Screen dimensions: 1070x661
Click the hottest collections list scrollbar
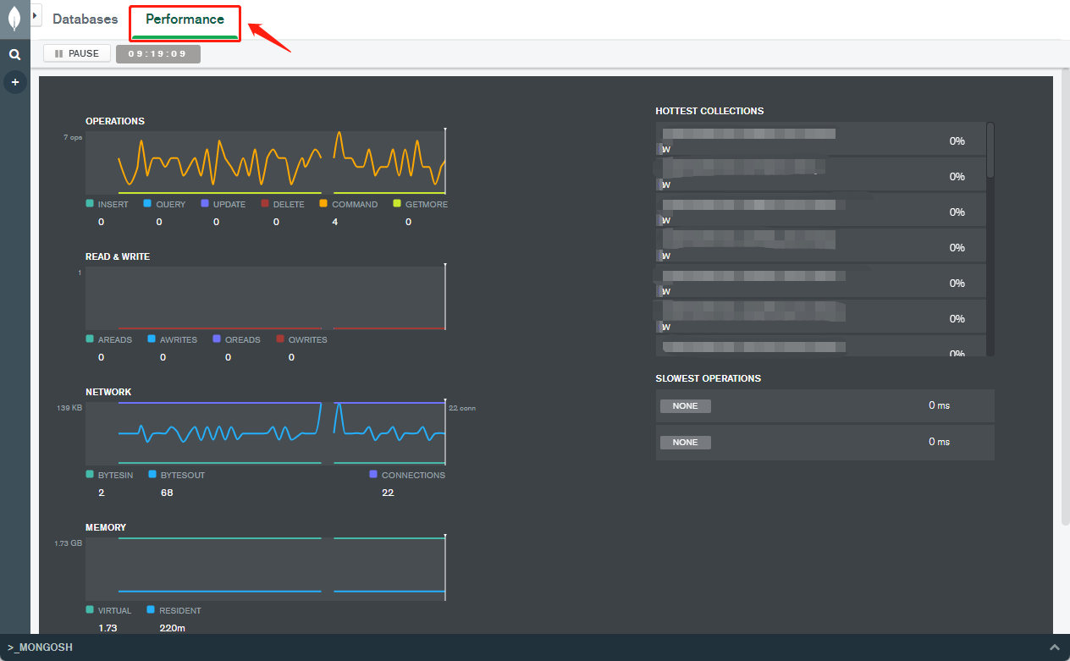tap(990, 150)
